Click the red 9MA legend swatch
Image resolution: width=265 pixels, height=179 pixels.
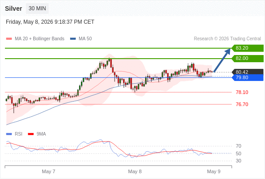(31, 134)
